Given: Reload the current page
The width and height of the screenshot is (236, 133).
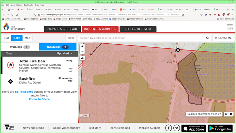Looking at the screenshot, I should pyautogui.click(x=12, y=15).
